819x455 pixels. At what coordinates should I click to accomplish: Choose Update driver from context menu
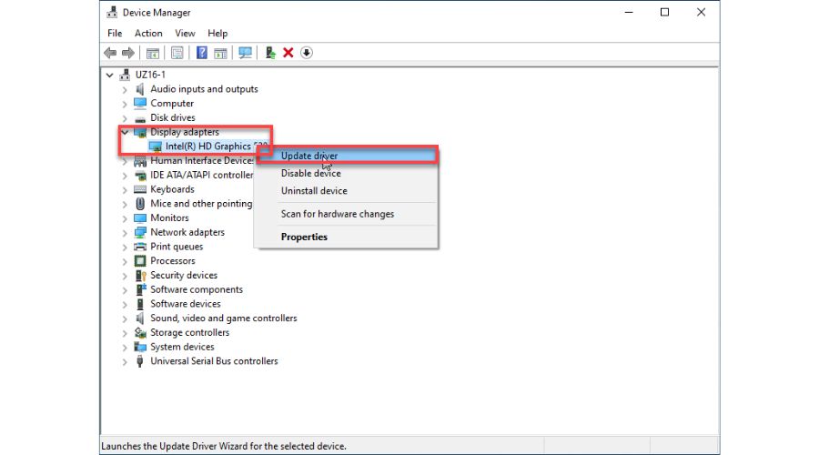coord(346,156)
